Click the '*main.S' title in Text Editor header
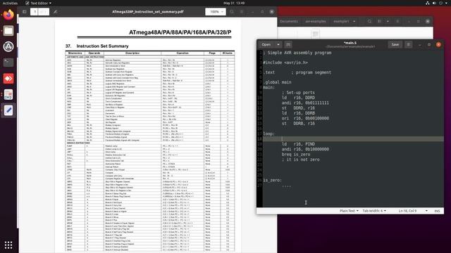451x253 pixels. (350, 43)
